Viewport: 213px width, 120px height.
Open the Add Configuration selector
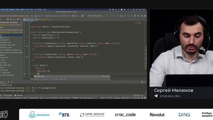coord(96,16)
